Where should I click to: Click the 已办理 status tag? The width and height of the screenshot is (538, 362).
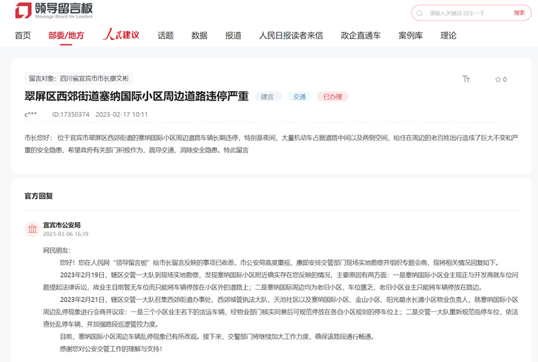[332, 97]
